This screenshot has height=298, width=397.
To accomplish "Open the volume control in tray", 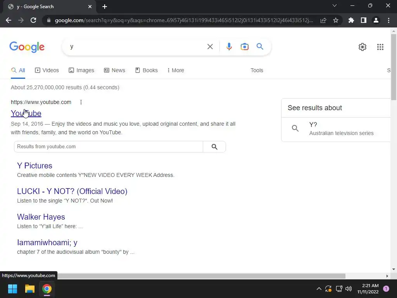I will click(x=349, y=289).
